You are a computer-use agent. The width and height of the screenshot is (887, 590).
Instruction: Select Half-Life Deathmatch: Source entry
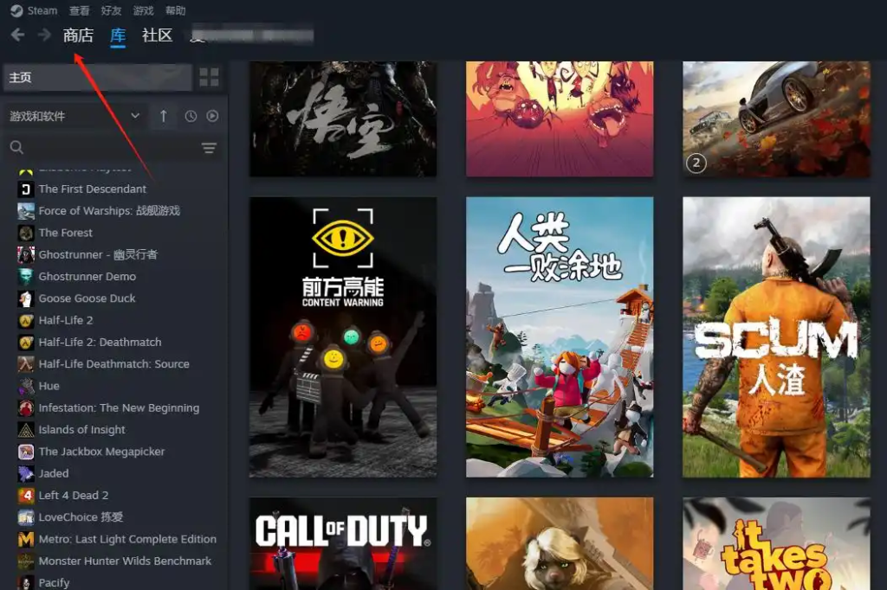[x=113, y=364]
